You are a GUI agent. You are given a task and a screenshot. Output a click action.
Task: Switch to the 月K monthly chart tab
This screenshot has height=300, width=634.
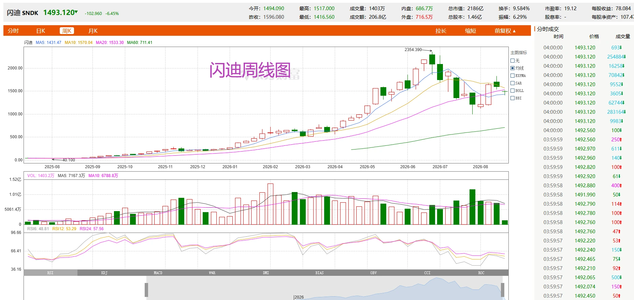click(93, 31)
